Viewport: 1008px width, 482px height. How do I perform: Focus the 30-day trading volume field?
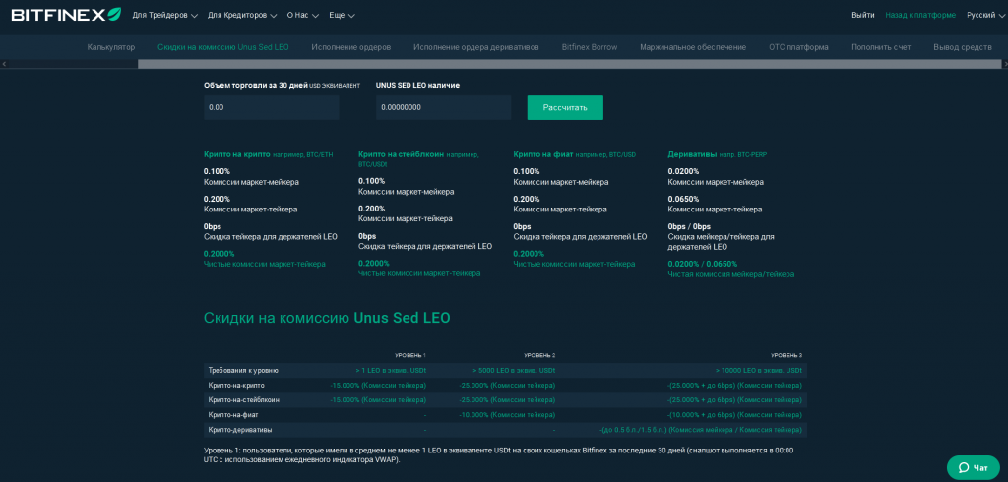272,107
